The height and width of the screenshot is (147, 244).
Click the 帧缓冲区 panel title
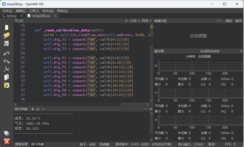[160, 21]
